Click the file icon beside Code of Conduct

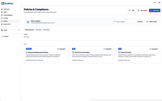[119, 52]
